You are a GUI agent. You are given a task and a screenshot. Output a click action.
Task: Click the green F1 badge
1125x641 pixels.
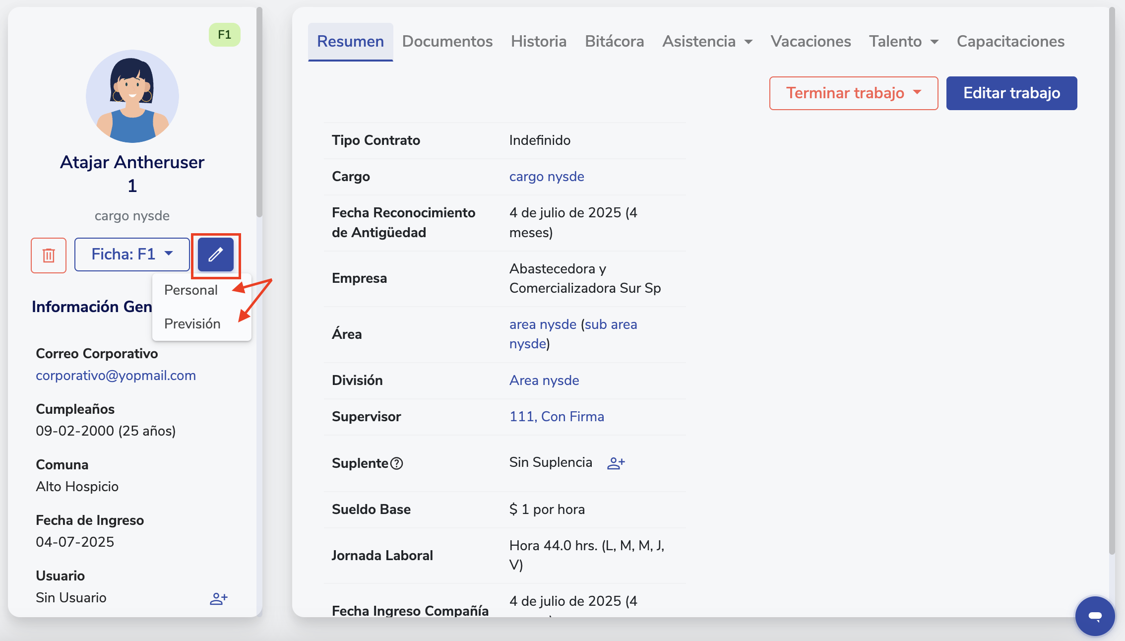[x=224, y=35]
